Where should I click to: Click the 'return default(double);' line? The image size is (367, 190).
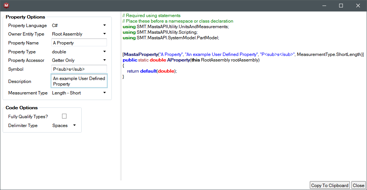[x=152, y=71]
